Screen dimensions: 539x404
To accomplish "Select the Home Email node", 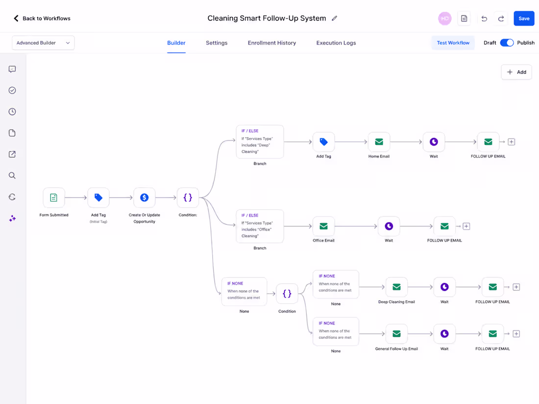I will pos(379,142).
